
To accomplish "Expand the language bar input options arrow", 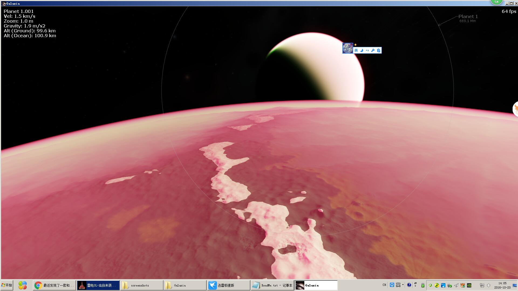I will tap(403, 285).
